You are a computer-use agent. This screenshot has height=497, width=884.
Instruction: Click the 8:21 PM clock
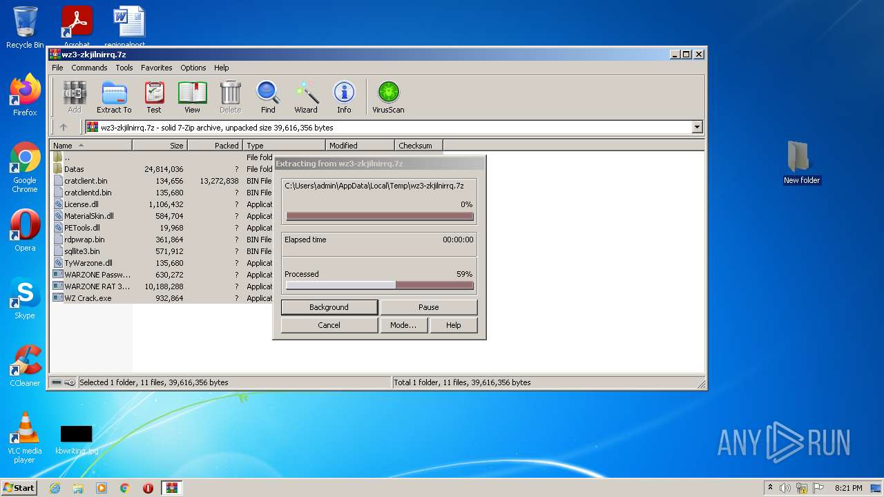848,488
